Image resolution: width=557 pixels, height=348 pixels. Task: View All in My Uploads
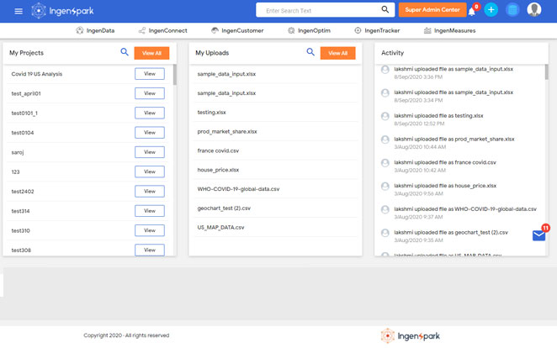point(338,53)
